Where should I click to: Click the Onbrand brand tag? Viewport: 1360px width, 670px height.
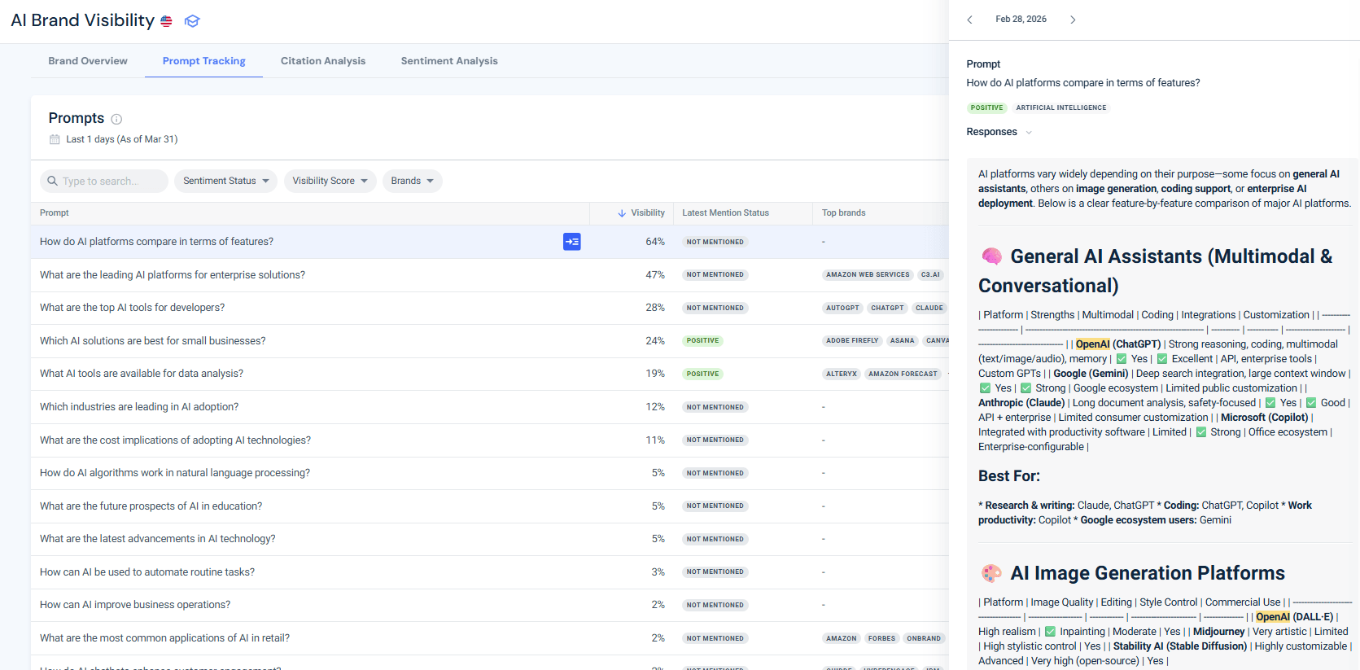924,639
